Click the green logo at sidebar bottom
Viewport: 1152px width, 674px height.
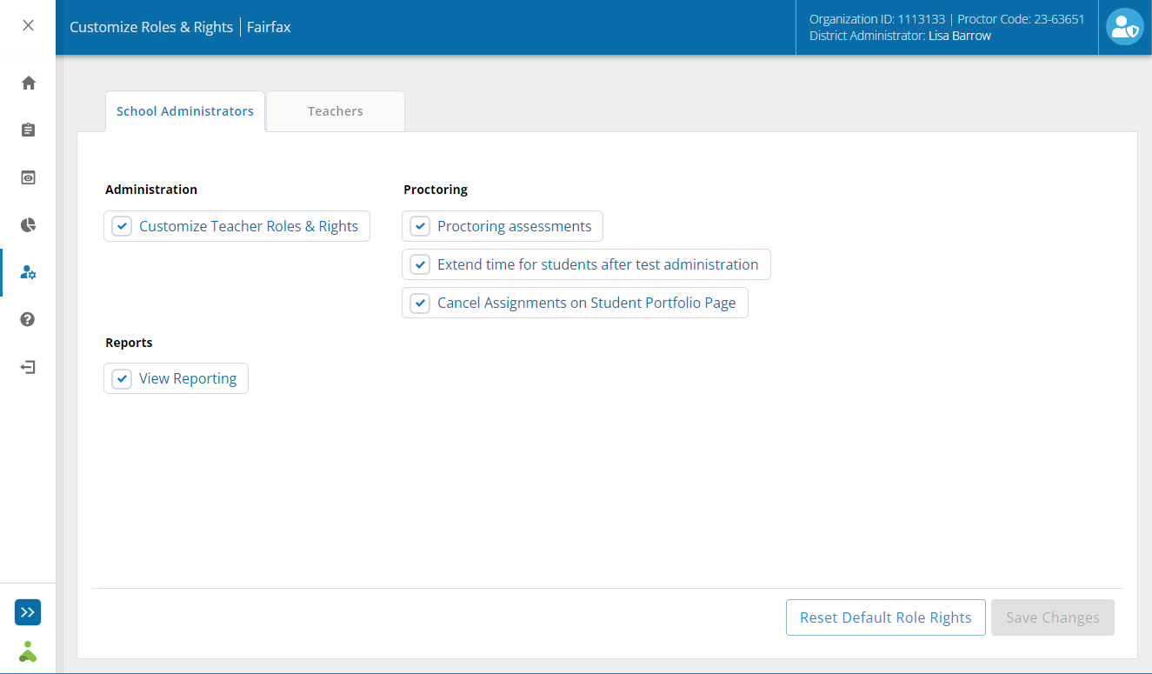pyautogui.click(x=28, y=651)
